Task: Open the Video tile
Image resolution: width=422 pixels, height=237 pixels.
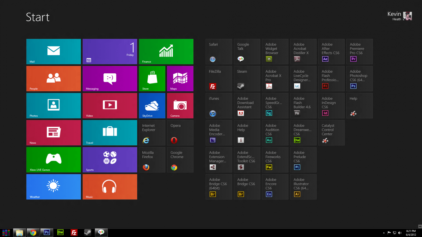Action: (x=110, y=106)
